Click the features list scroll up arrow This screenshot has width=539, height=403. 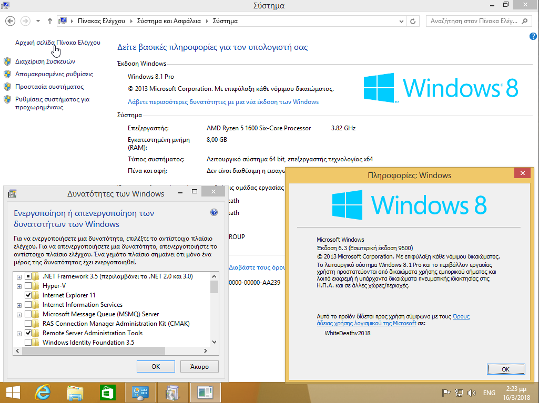[214, 276]
